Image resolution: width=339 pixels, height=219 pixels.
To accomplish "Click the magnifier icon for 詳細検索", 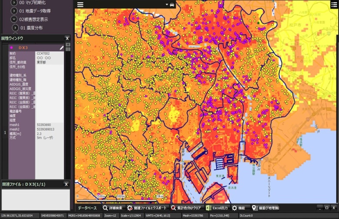I will [105, 208].
